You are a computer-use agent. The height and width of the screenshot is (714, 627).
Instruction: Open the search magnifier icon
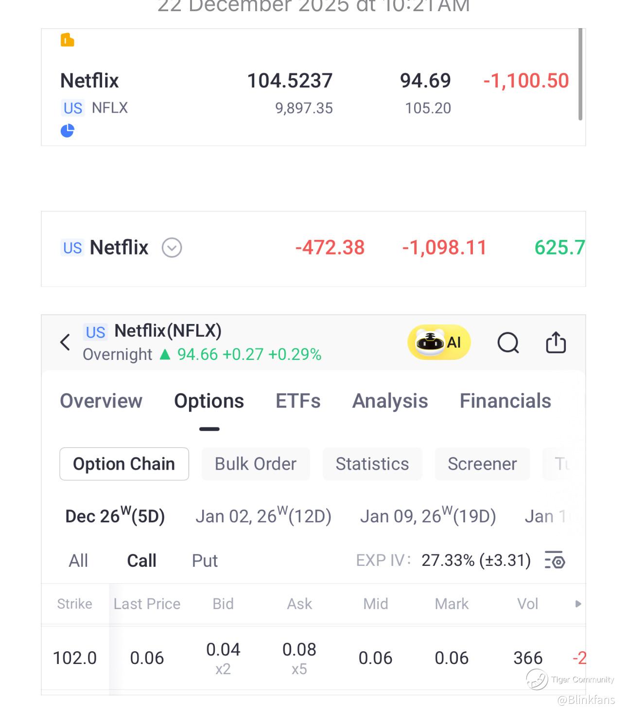tap(508, 343)
